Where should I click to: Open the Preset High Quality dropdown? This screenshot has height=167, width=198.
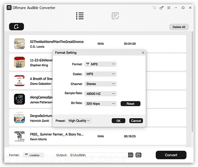pos(79,121)
